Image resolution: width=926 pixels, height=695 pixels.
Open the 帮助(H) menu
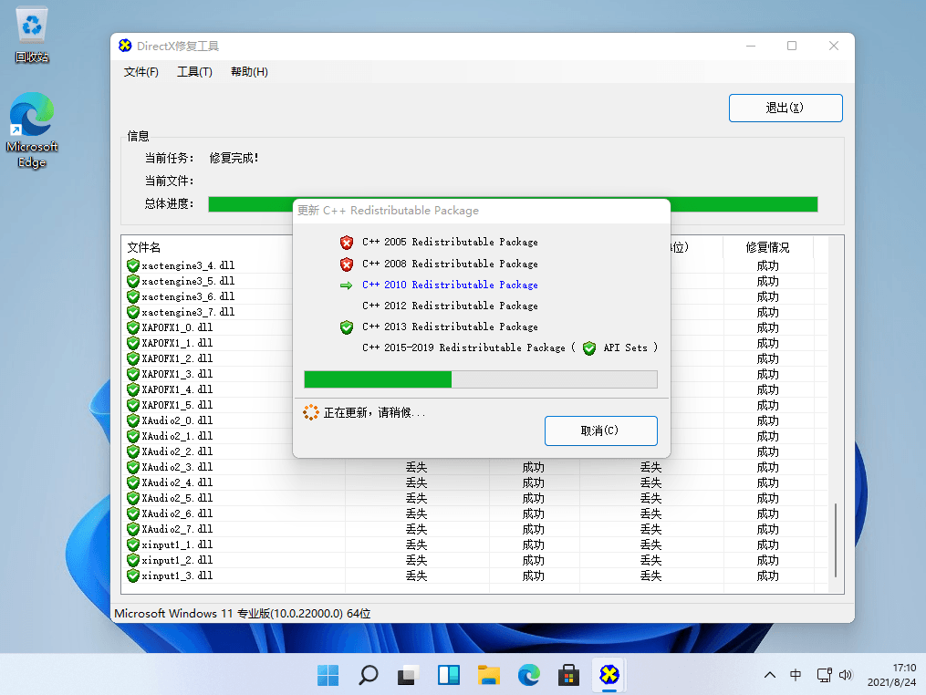[x=249, y=72]
